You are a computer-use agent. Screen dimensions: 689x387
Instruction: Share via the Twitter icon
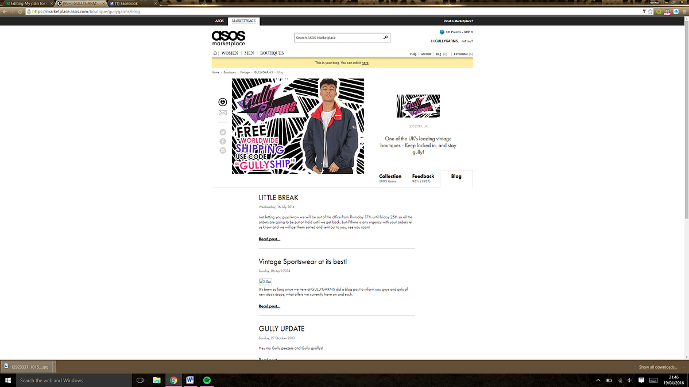223,132
